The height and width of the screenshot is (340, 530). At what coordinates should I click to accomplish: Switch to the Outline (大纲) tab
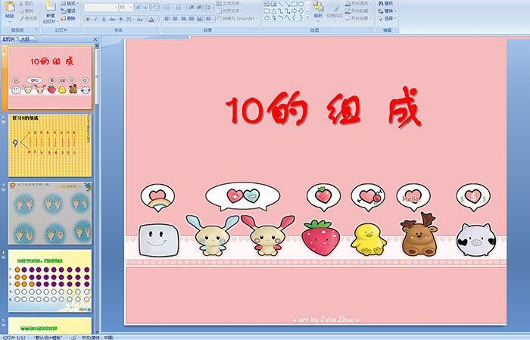tap(25, 39)
